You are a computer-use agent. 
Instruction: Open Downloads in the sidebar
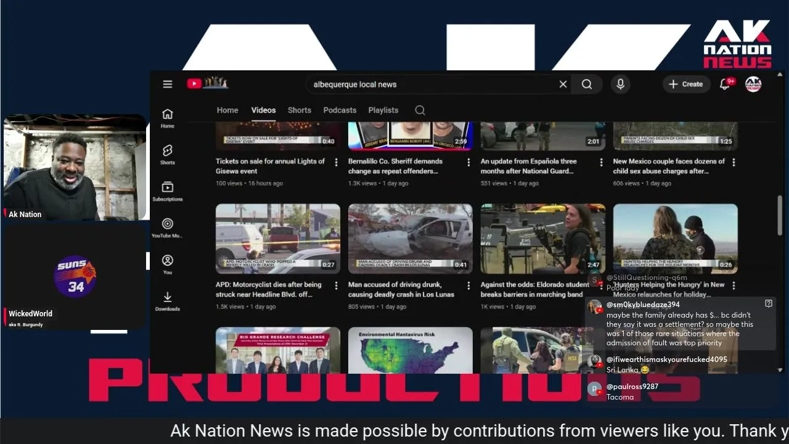pos(168,301)
